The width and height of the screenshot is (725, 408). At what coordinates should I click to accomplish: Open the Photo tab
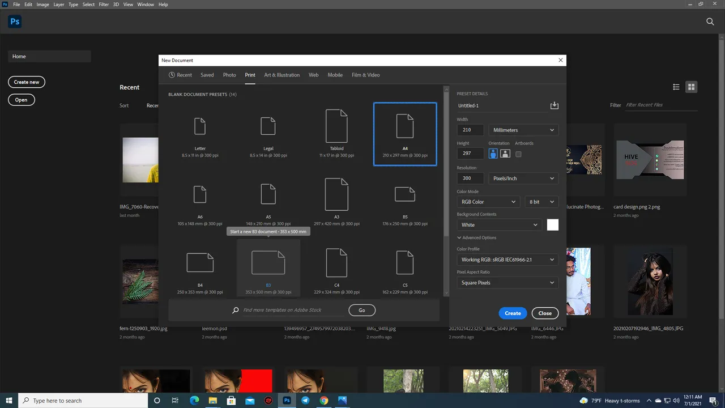click(x=229, y=75)
